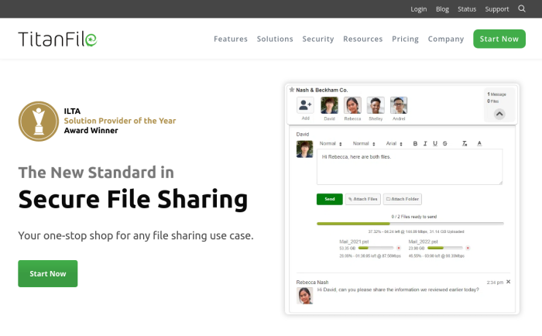Cancel the Mail_2021.pst upload

click(x=399, y=248)
